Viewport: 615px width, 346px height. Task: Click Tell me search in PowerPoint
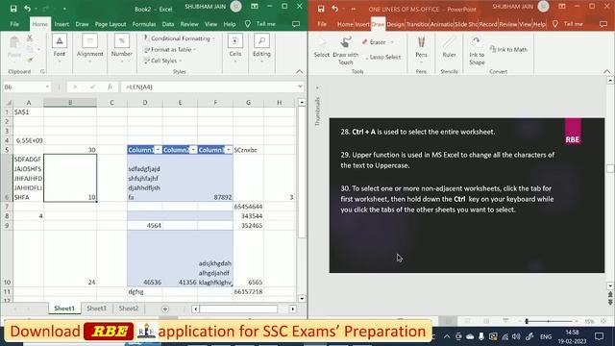[568, 24]
